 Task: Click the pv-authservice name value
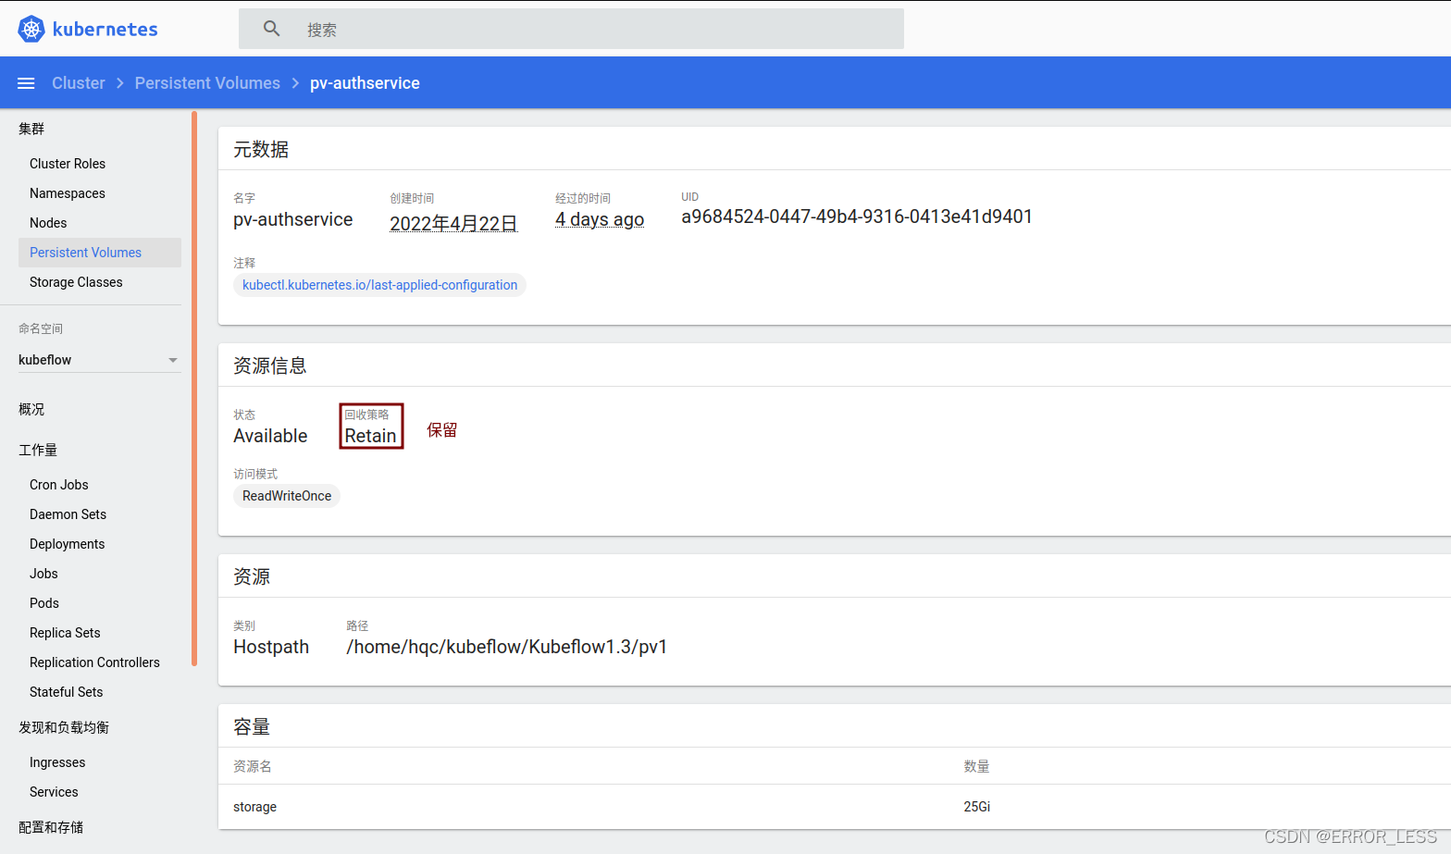click(293, 219)
